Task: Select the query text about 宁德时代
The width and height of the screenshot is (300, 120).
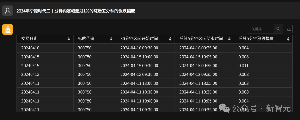Action: pyautogui.click(x=76, y=11)
